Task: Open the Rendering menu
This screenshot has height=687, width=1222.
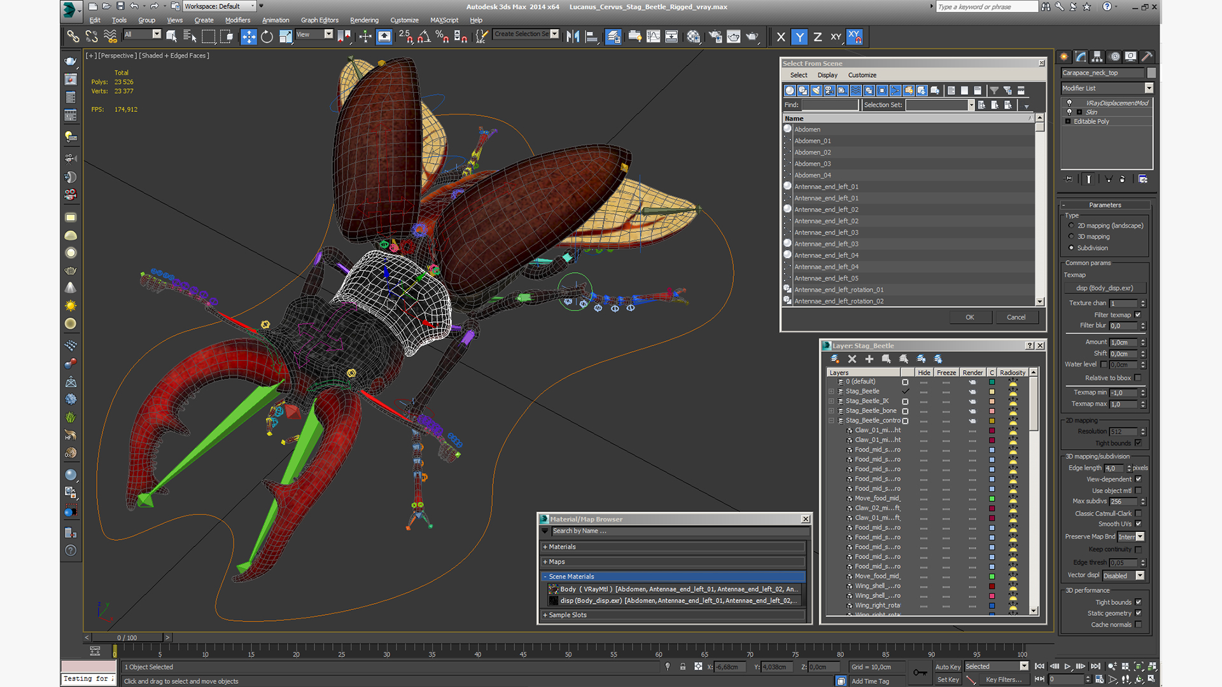Action: coord(364,20)
